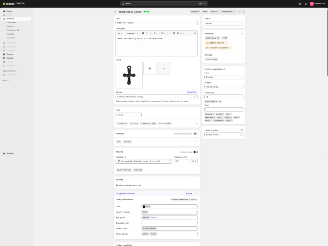This screenshot has width=328, height=246.
Task: Open the notifications bell
Action: point(306,4)
